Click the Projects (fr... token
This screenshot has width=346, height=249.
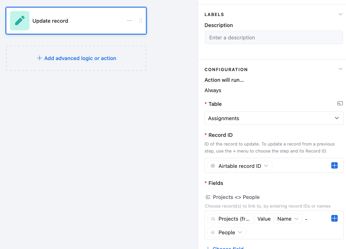point(230,219)
